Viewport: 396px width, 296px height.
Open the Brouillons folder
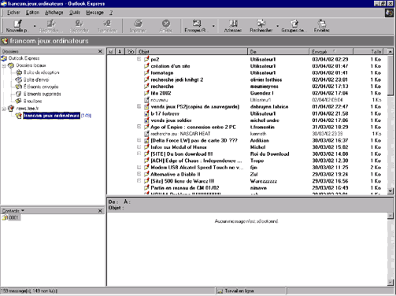point(32,101)
